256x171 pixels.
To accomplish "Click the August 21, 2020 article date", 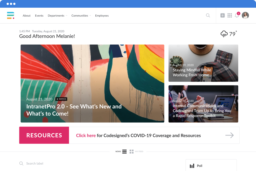I will point(39,99).
